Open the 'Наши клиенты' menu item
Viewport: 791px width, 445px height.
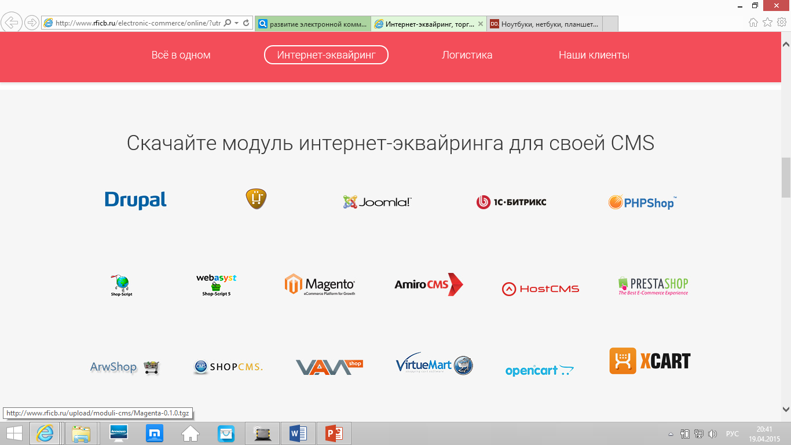(x=594, y=55)
